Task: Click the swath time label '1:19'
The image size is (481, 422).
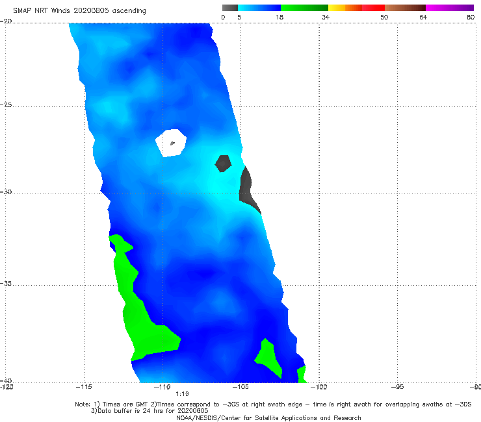Action: (182, 394)
